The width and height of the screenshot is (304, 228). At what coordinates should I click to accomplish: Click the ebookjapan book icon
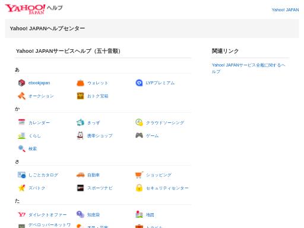point(21,83)
